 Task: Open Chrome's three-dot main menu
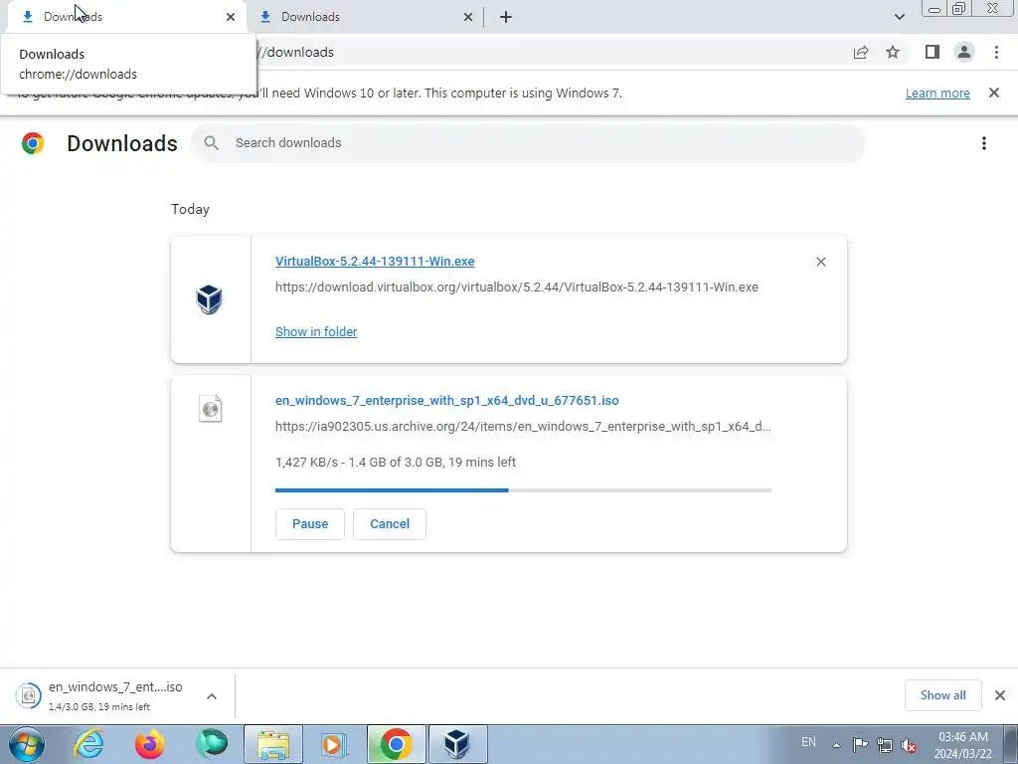996,52
